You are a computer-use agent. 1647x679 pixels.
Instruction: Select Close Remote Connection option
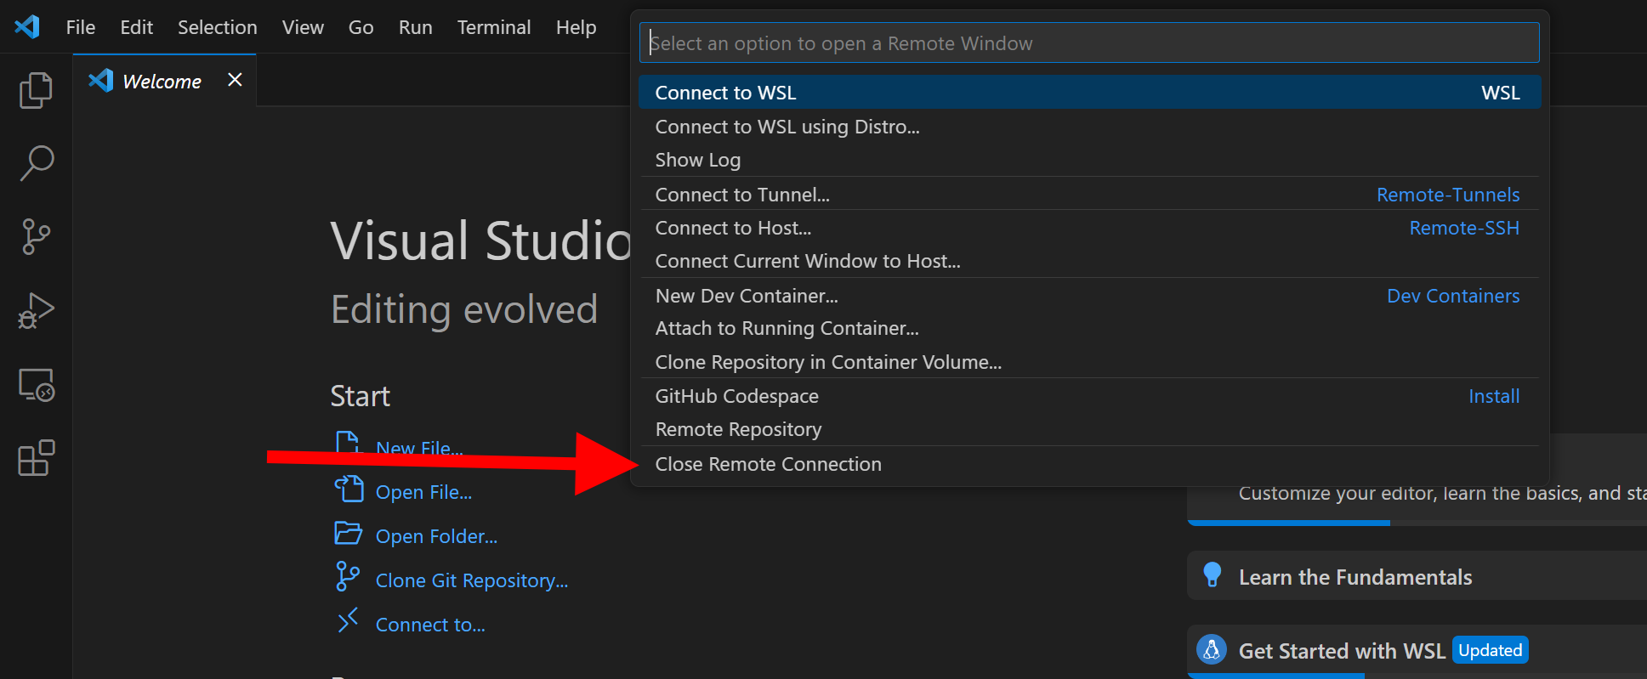[x=1089, y=464]
